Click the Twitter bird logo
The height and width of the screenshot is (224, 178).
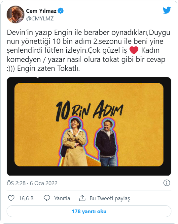coord(167,10)
